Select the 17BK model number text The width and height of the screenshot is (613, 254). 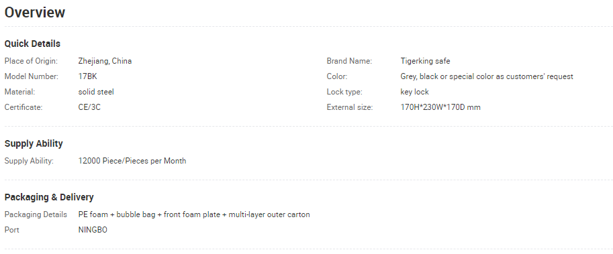(x=87, y=76)
